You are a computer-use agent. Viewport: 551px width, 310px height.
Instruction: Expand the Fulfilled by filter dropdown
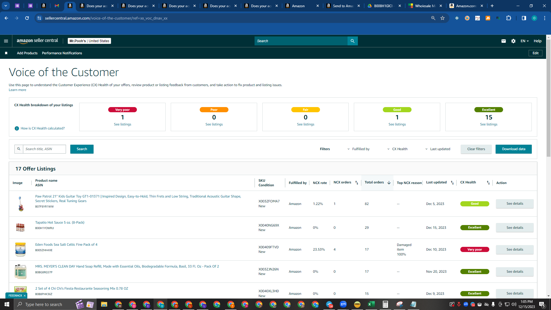click(358, 149)
